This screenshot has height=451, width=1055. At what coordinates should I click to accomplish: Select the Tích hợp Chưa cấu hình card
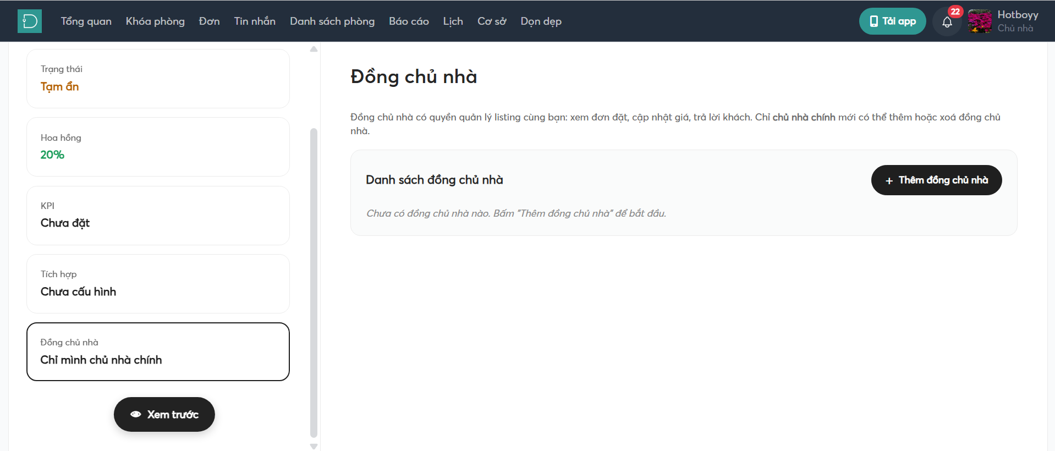(158, 284)
